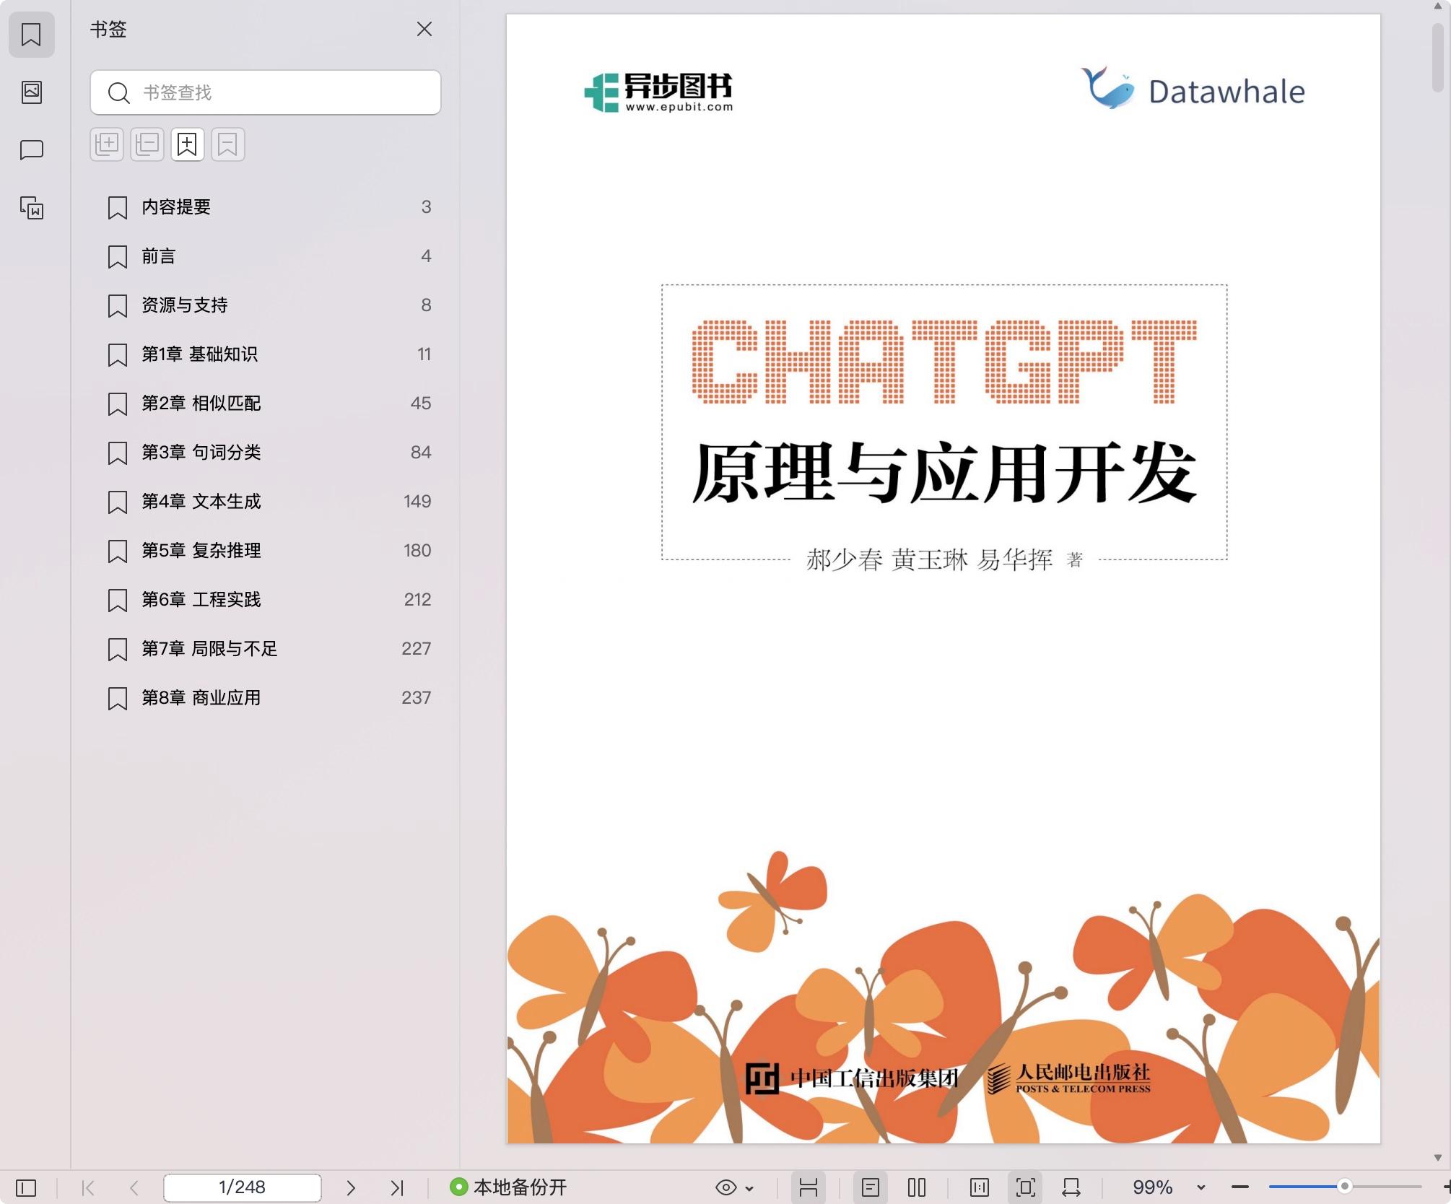Viewport: 1451px width, 1204px height.
Task: Click the 书签查找 search field
Action: point(266,92)
